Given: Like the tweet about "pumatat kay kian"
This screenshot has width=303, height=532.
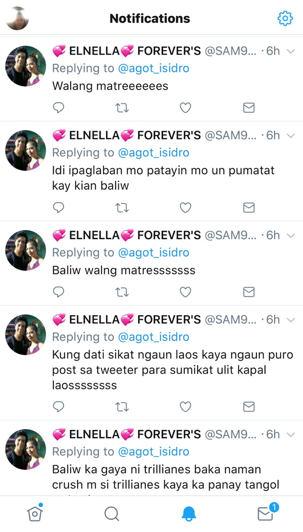Looking at the screenshot, I should coord(185,208).
